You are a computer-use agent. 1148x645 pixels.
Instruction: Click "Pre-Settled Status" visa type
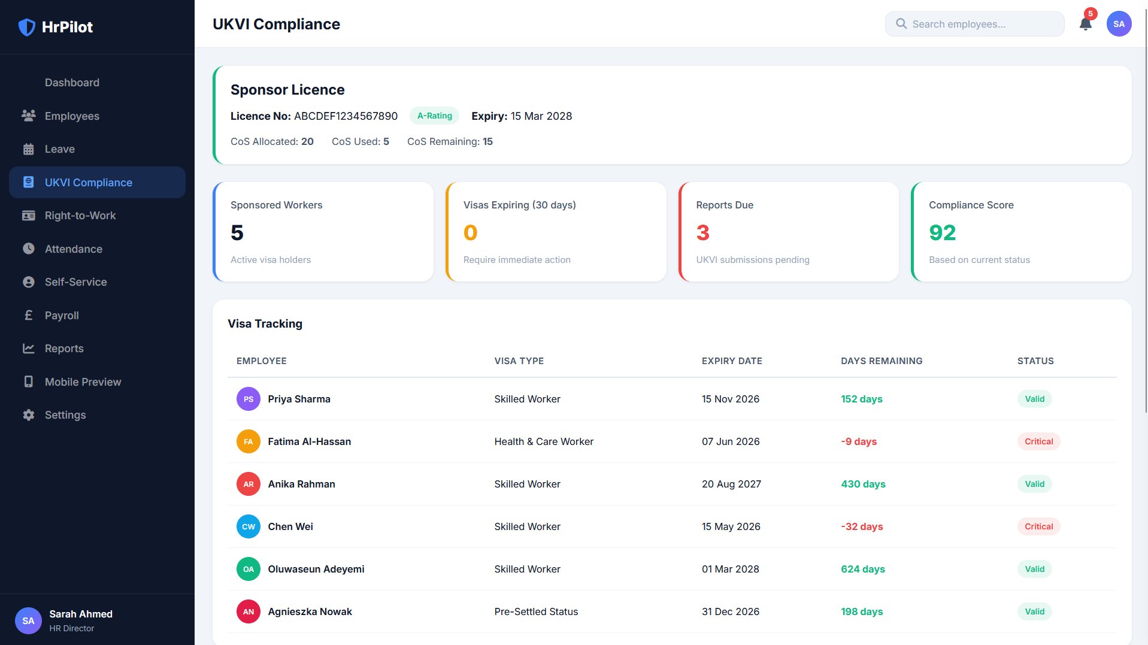(x=536, y=611)
